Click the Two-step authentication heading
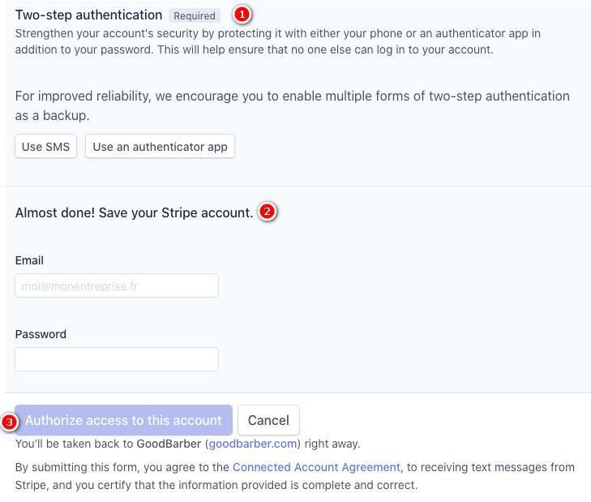The width and height of the screenshot is (591, 502). click(x=88, y=15)
